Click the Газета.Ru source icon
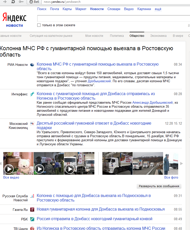Viewport: 190px width, 230px height. [x=32, y=210]
